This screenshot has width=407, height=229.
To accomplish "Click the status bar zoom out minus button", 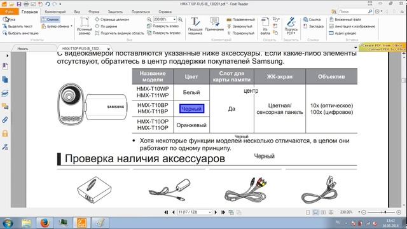I will [x=364, y=212].
